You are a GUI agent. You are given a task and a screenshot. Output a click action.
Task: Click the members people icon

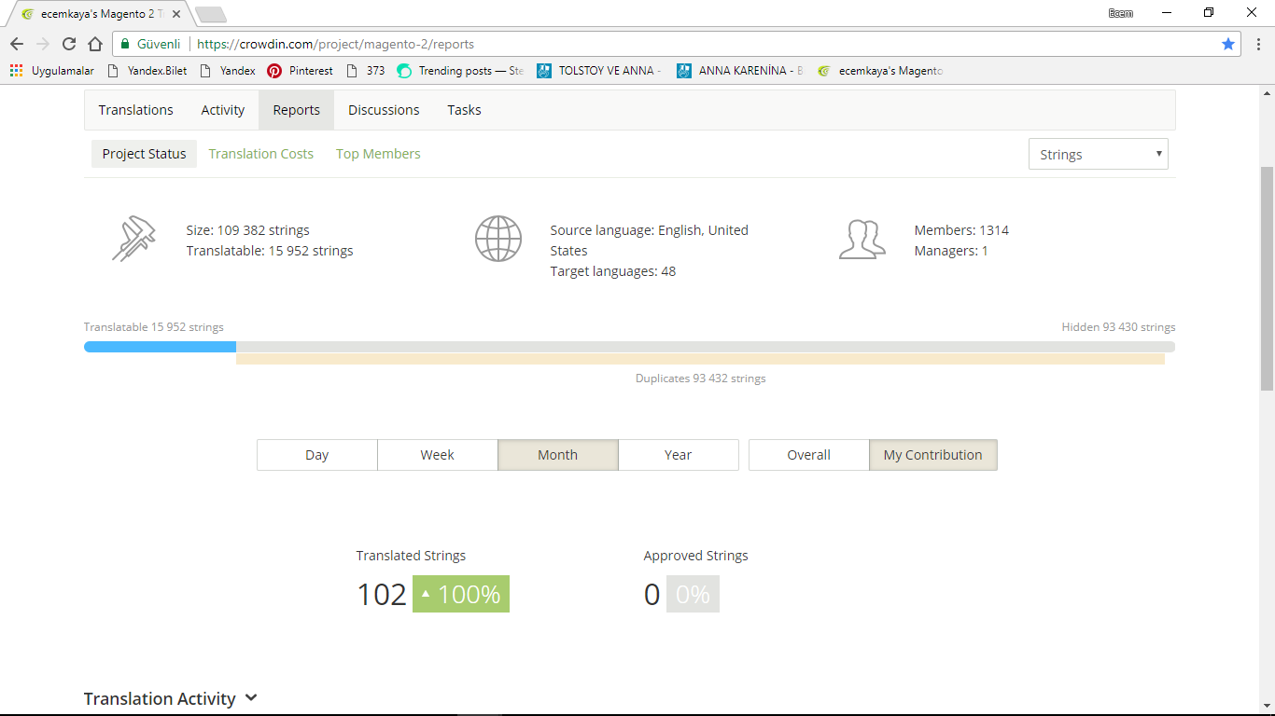862,240
